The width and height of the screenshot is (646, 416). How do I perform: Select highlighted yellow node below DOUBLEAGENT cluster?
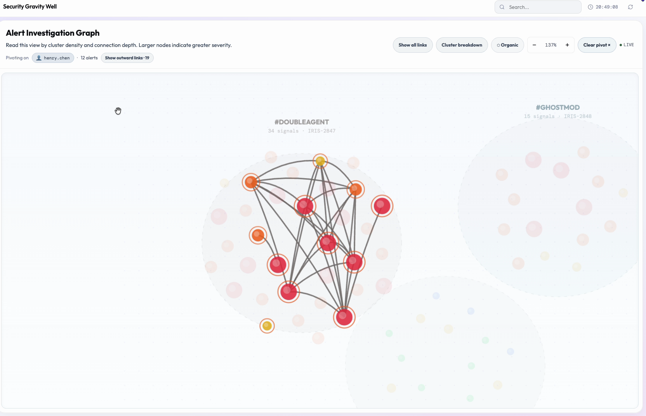(x=267, y=326)
